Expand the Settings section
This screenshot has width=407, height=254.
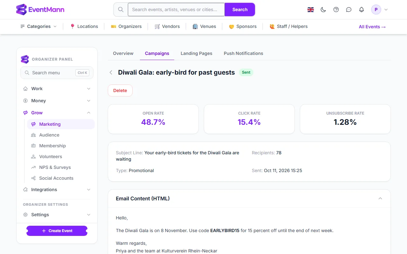pos(57,215)
